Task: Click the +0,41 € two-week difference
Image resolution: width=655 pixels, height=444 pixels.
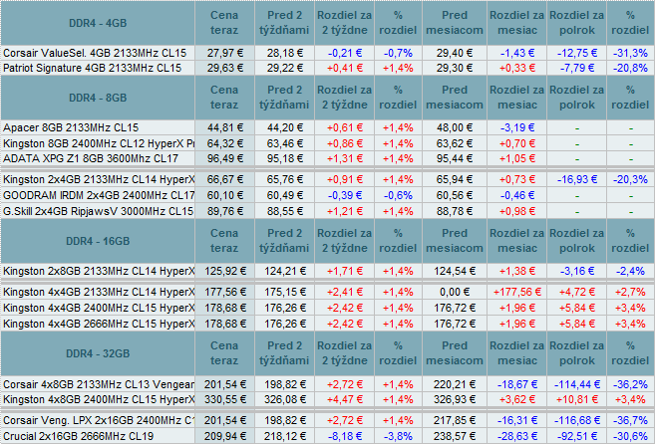Action: coord(345,68)
